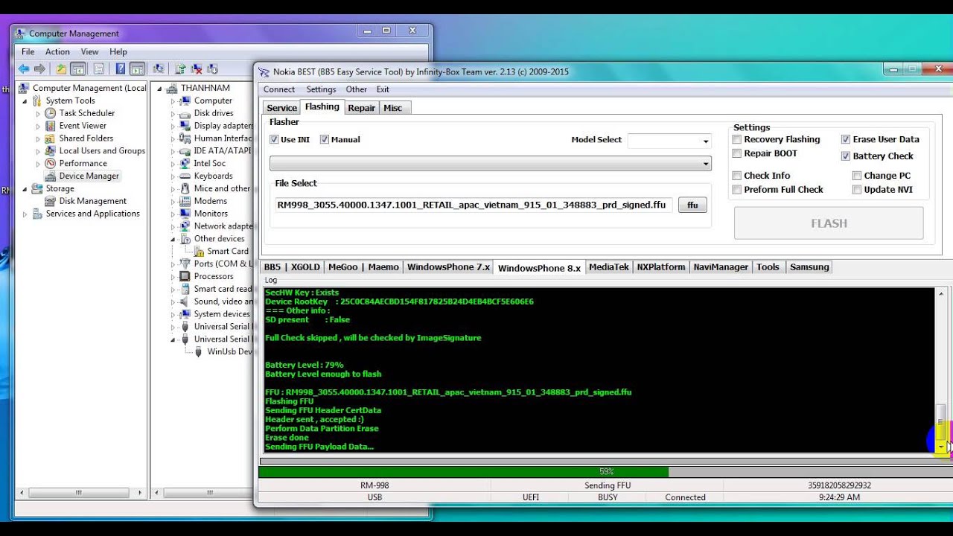Click System Tools wrench icon
Viewport: 953px width, 536px height.
(x=37, y=100)
